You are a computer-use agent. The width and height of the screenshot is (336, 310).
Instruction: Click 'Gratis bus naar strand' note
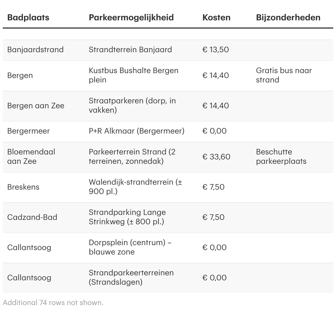click(x=284, y=75)
